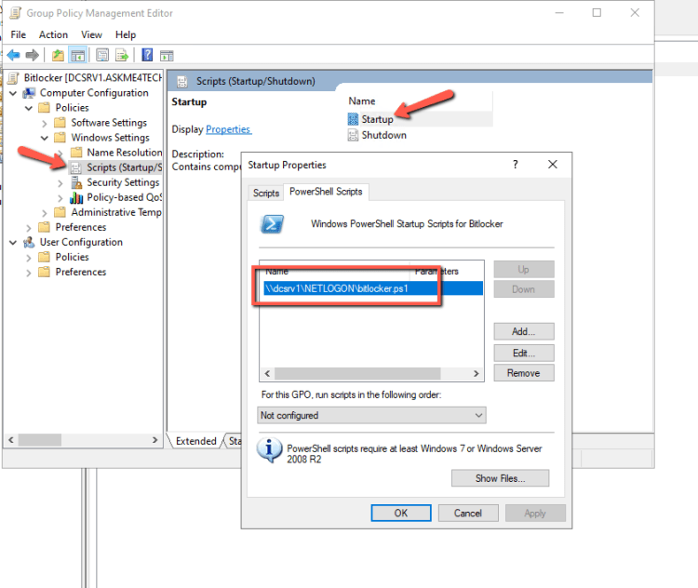Image resolution: width=698 pixels, height=588 pixels.
Task: Switch to the Scripts tab
Action: click(x=266, y=194)
